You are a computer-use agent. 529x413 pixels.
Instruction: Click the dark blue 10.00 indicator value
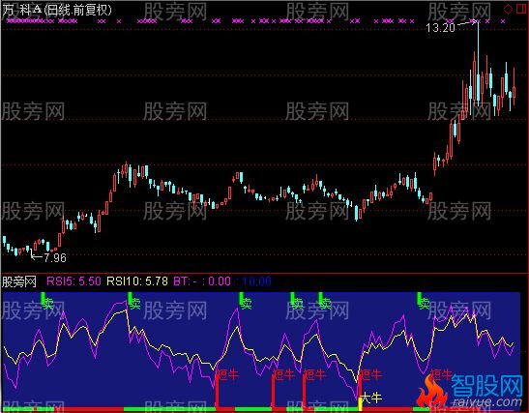pos(256,281)
